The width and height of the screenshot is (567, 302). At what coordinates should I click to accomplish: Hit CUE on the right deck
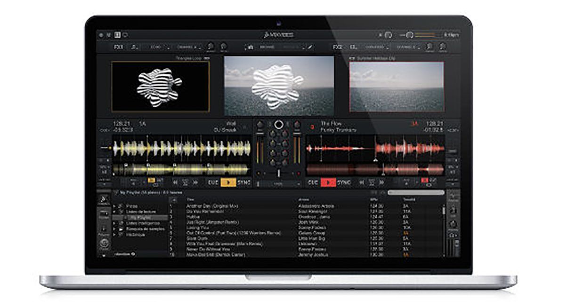click(313, 183)
